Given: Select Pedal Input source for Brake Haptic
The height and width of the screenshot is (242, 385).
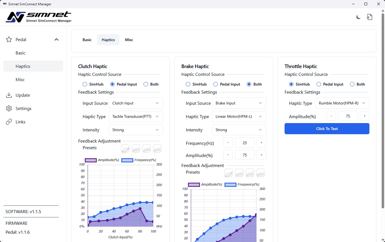Looking at the screenshot, I should coord(216,84).
